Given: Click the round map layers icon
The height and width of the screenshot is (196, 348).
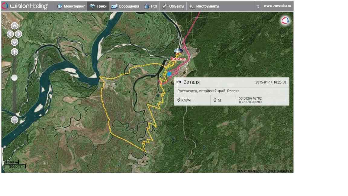Looking at the screenshot, I should [285, 21].
